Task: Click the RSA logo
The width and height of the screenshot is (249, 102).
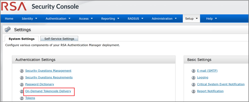Action: (x=14, y=7)
